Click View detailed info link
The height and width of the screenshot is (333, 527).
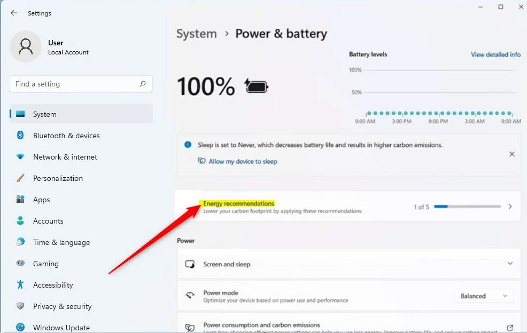coord(495,54)
